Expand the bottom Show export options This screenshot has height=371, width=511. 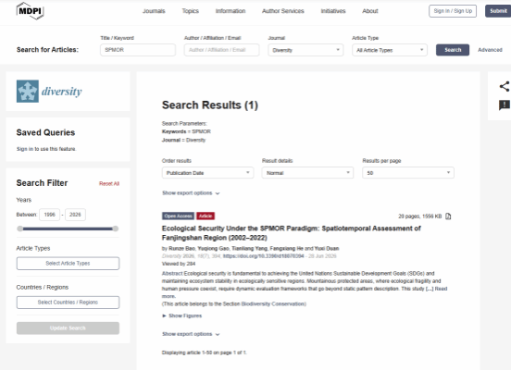coord(191,334)
